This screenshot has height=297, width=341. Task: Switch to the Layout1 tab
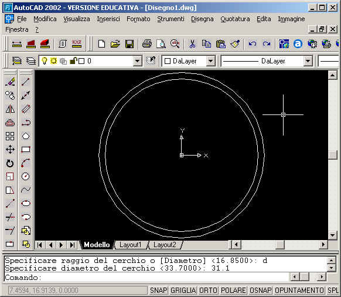click(x=130, y=245)
